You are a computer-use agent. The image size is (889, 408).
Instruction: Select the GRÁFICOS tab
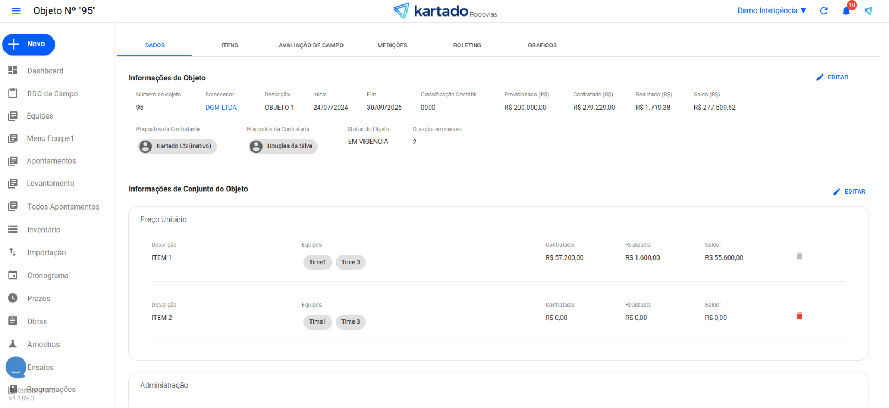tap(542, 45)
